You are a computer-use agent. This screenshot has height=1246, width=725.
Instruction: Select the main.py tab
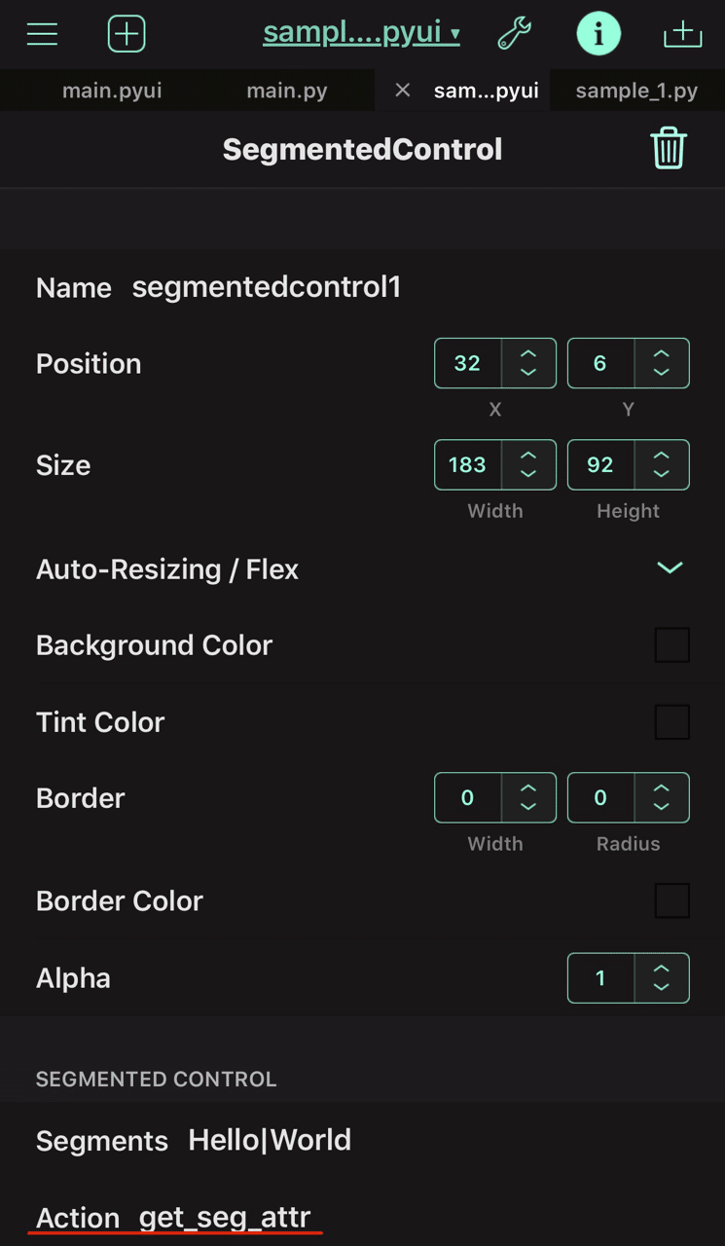[286, 91]
